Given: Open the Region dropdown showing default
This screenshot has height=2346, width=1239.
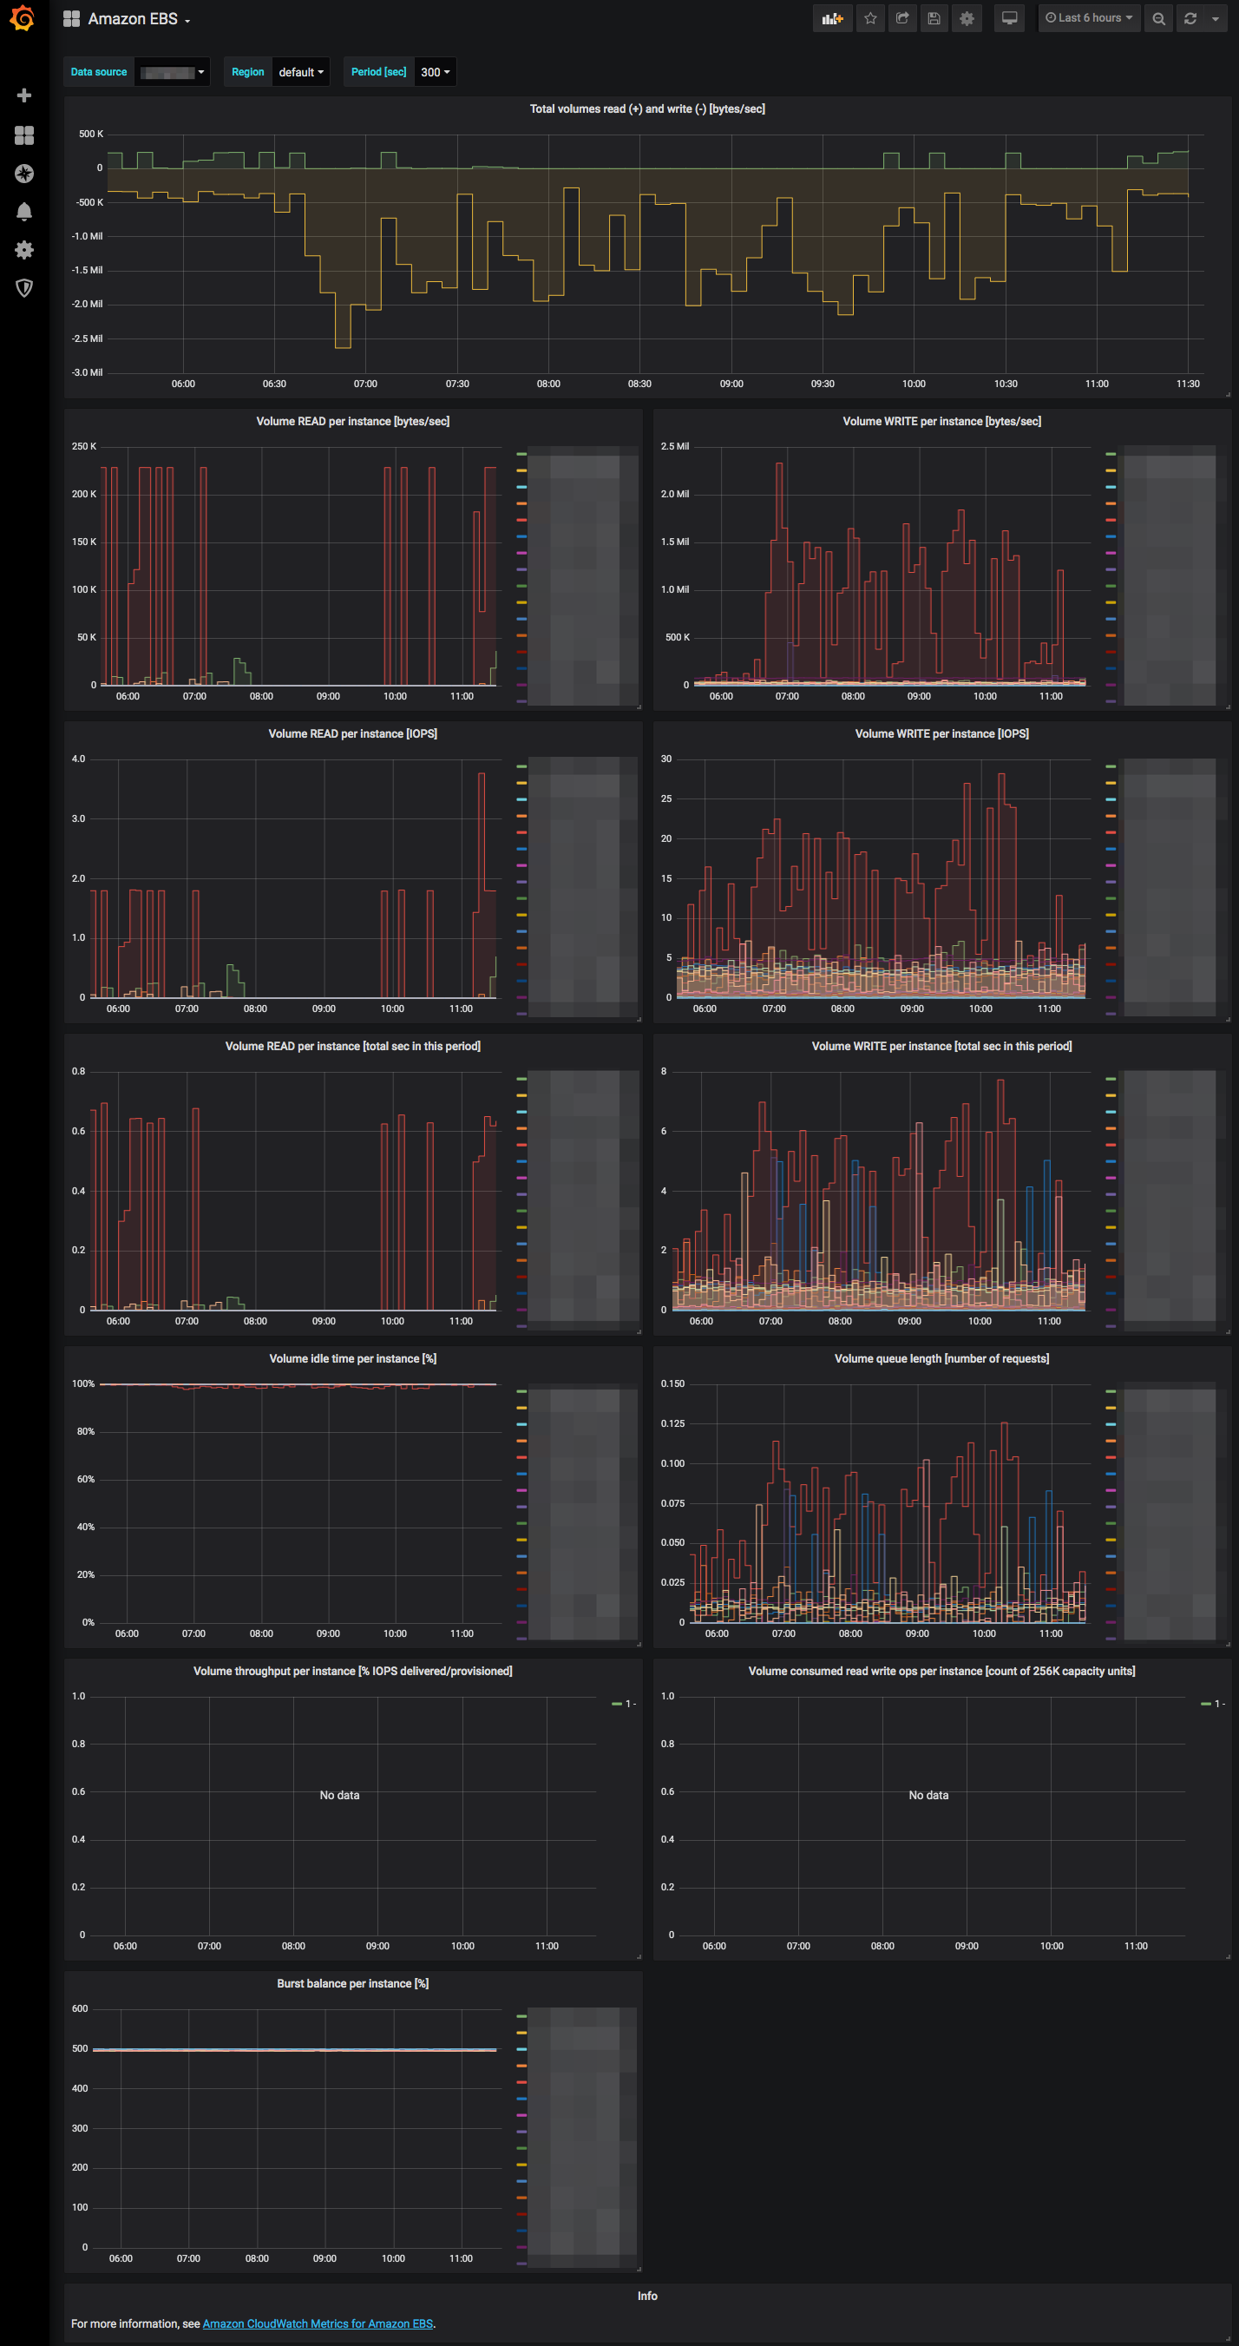Looking at the screenshot, I should pyautogui.click(x=301, y=72).
